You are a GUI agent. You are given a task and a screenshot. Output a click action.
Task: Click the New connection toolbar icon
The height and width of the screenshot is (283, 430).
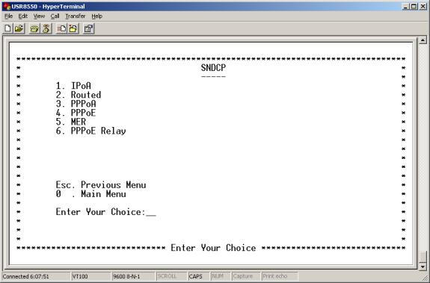tap(8, 28)
